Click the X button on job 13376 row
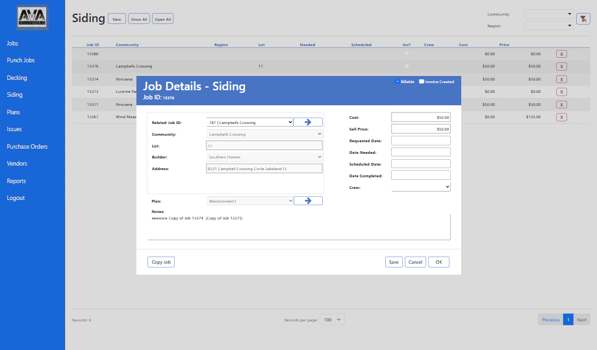The width and height of the screenshot is (597, 350). [x=561, y=66]
